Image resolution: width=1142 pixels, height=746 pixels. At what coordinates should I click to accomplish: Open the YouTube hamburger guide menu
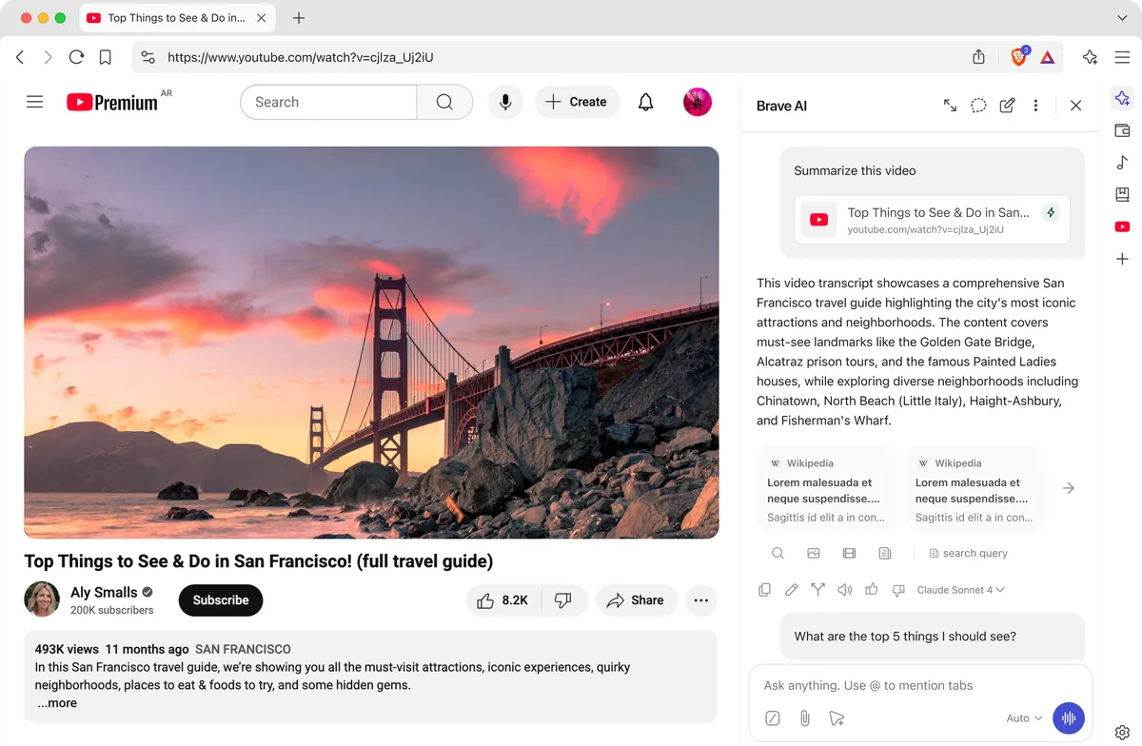pos(35,102)
